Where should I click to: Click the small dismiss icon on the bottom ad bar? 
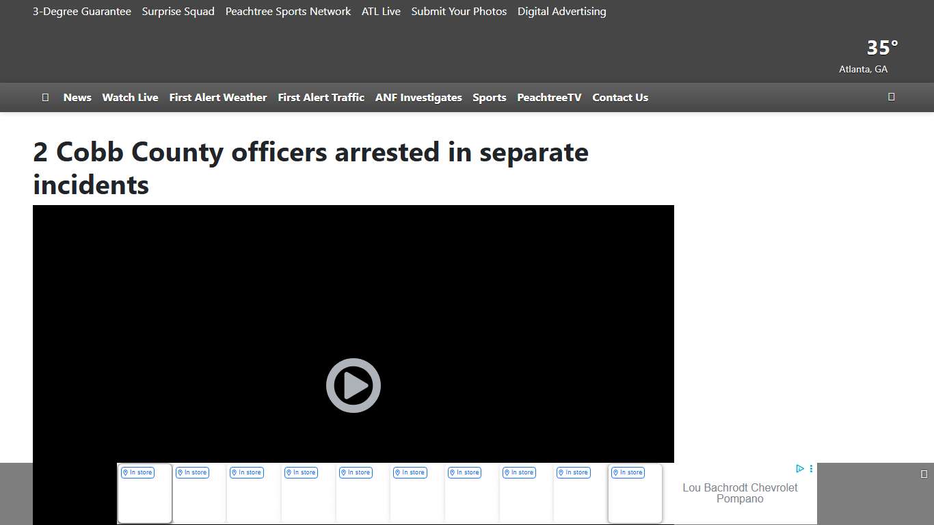point(924,472)
